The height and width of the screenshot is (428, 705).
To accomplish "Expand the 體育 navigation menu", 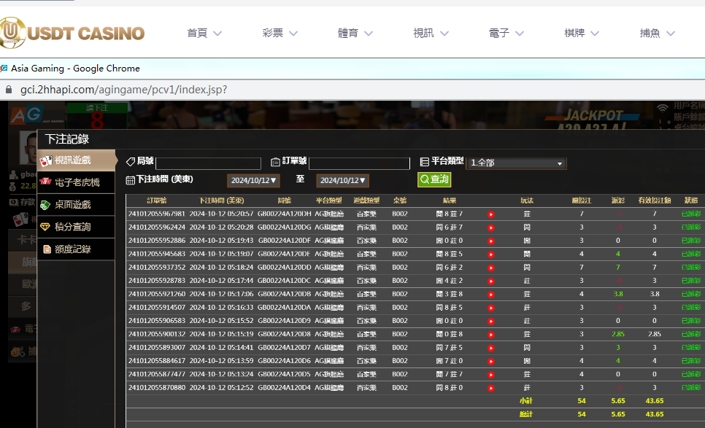I will (355, 33).
